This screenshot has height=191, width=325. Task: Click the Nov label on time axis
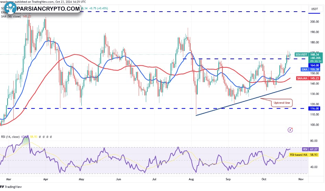pyautogui.click(x=301, y=179)
